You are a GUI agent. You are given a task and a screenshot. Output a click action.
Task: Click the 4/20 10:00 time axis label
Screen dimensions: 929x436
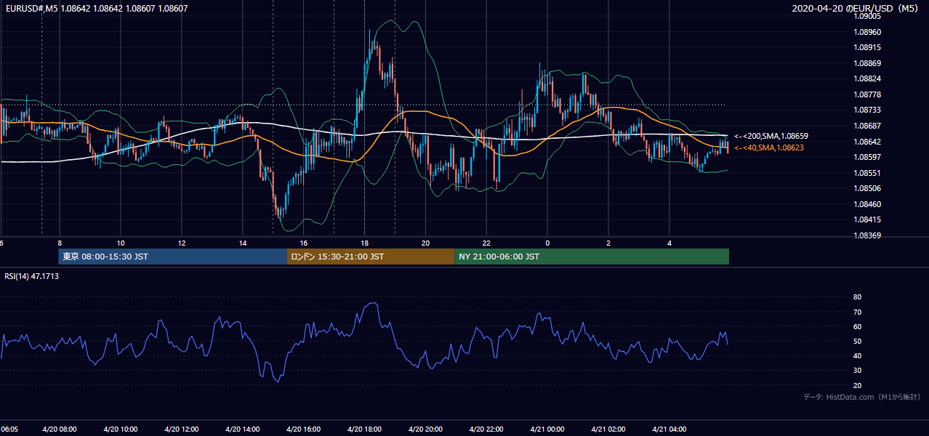click(x=120, y=429)
